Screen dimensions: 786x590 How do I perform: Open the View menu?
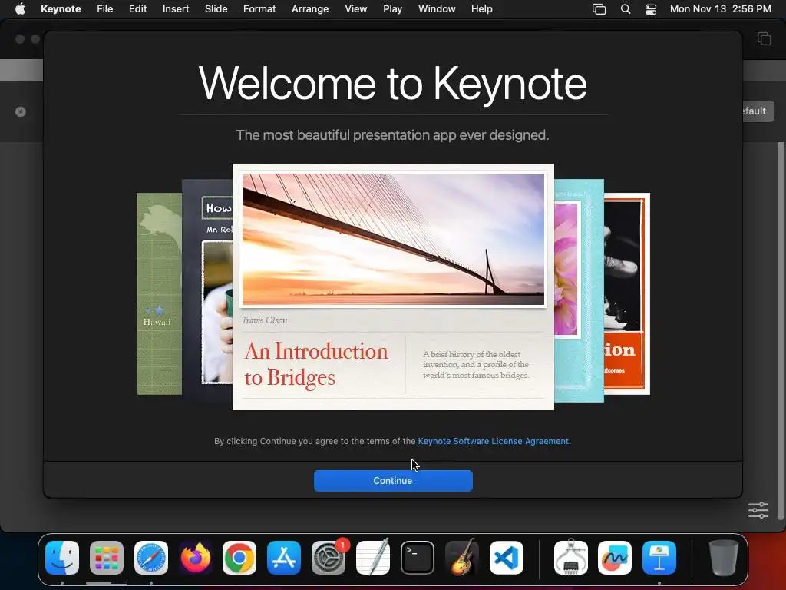click(356, 9)
